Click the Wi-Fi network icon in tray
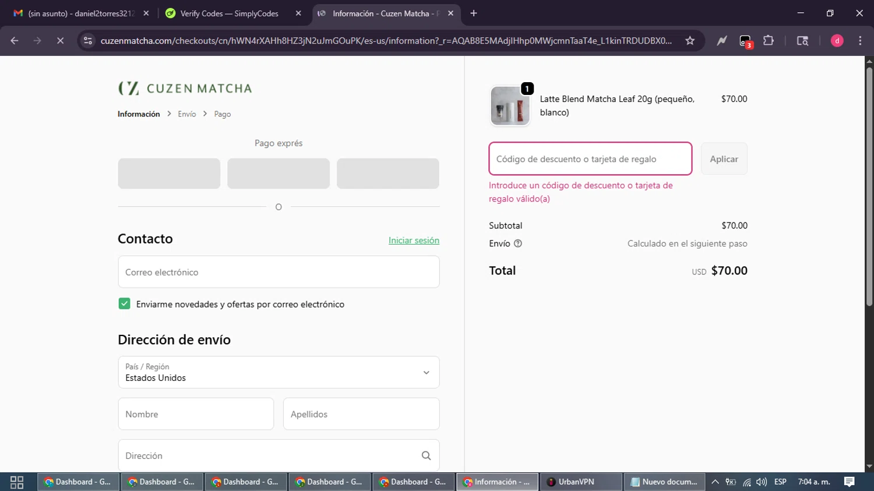874x491 pixels. [x=746, y=482]
